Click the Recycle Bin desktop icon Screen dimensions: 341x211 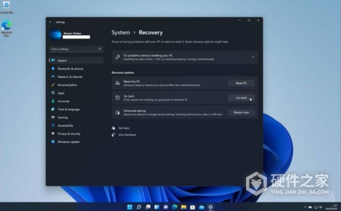coord(6,7)
